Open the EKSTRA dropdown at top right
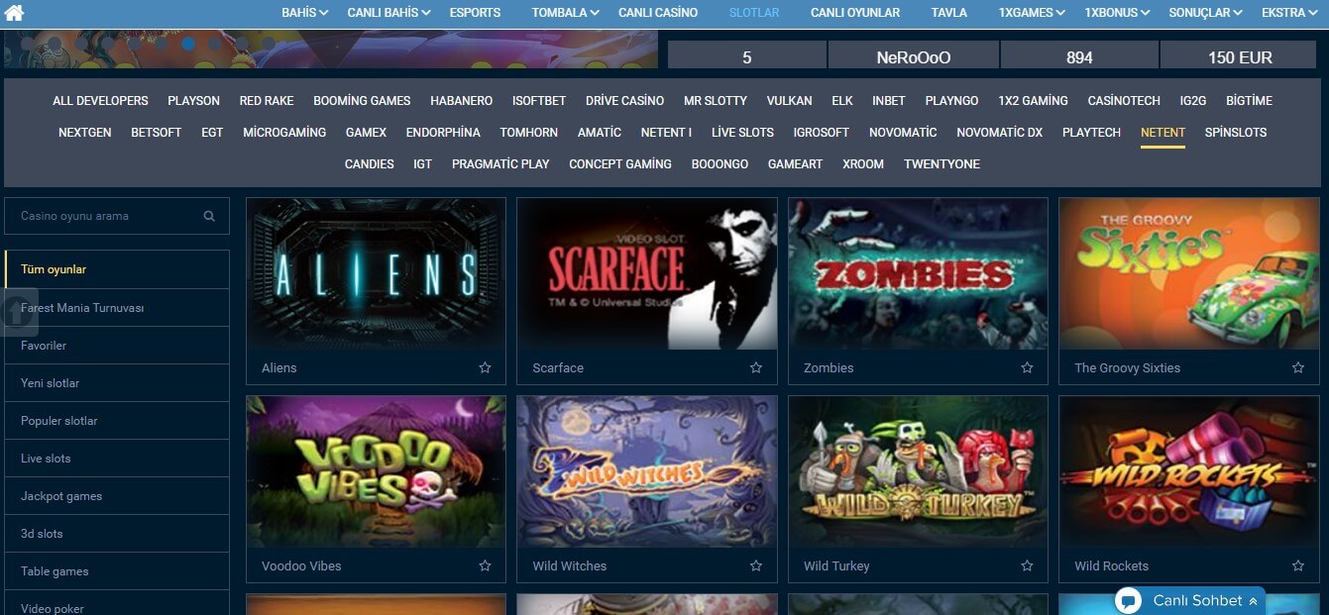Screen dimensions: 1329x615 coord(1286,13)
